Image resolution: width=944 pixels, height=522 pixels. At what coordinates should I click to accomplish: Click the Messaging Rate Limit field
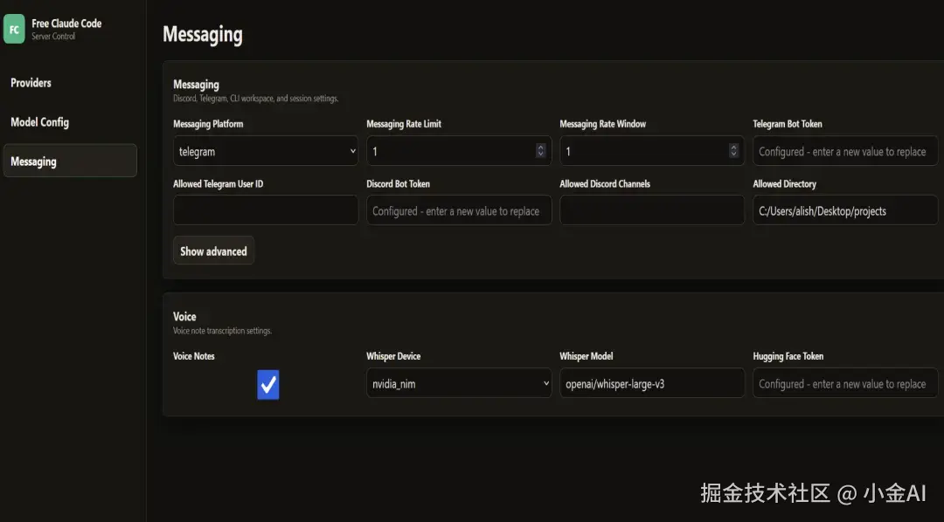click(x=459, y=151)
